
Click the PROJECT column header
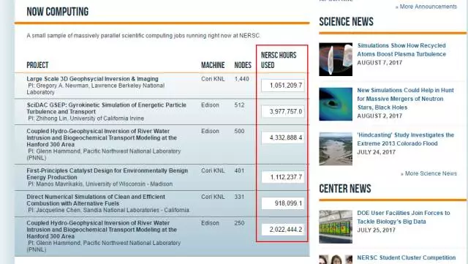[37, 65]
